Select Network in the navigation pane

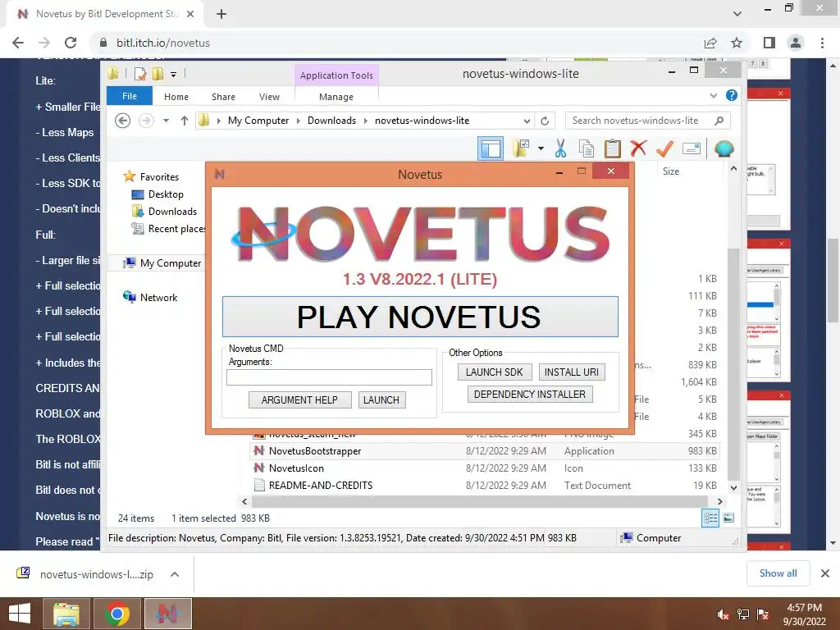coord(158,297)
